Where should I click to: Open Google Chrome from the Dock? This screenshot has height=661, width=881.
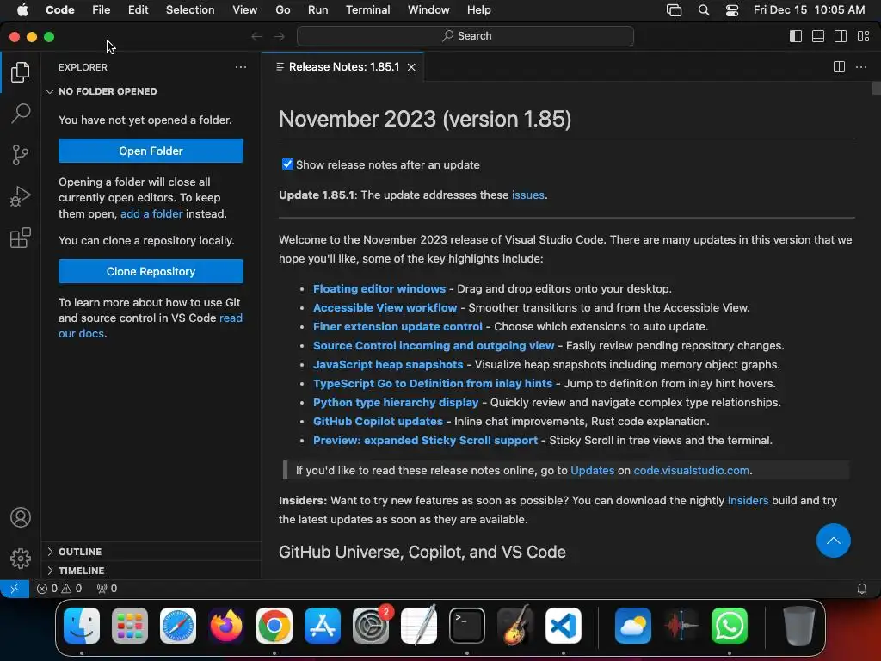[x=274, y=626]
